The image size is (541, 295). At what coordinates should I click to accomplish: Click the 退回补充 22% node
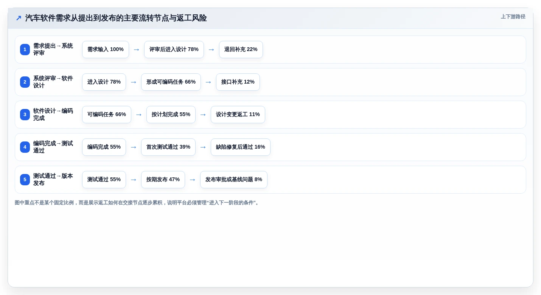[241, 50]
